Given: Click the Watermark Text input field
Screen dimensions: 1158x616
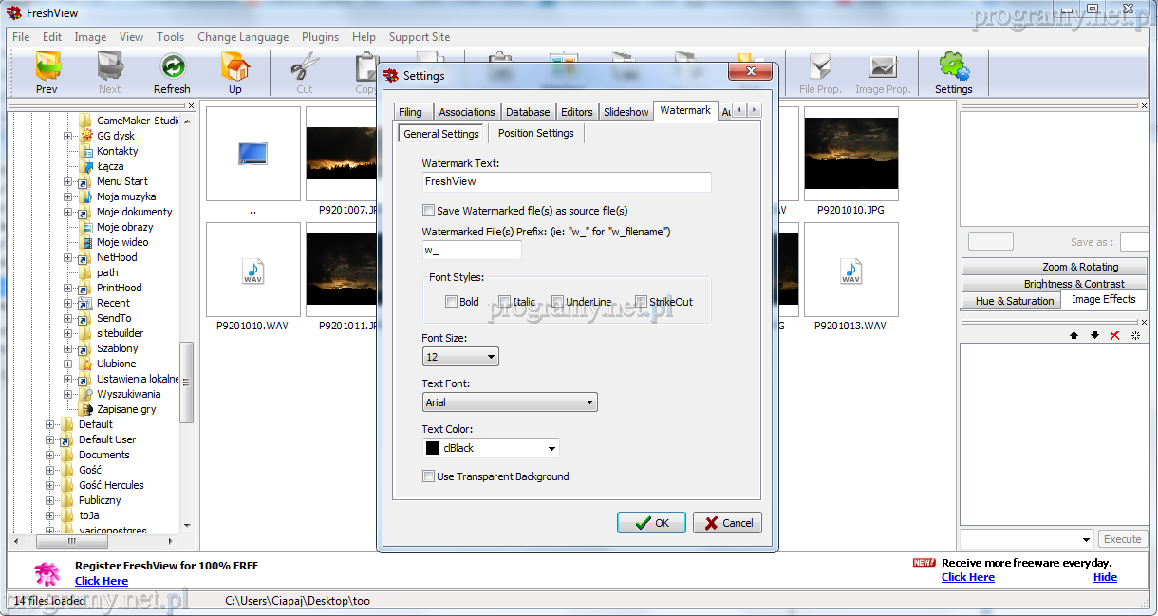Looking at the screenshot, I should click(567, 182).
